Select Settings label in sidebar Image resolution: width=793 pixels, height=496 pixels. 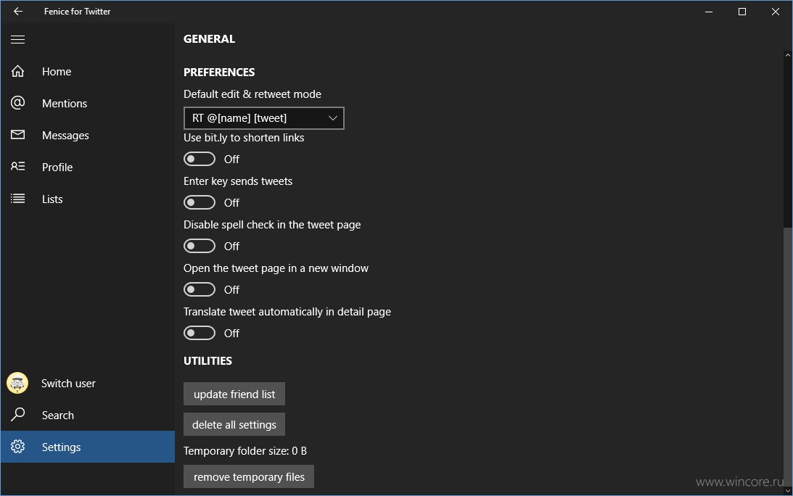click(x=61, y=447)
